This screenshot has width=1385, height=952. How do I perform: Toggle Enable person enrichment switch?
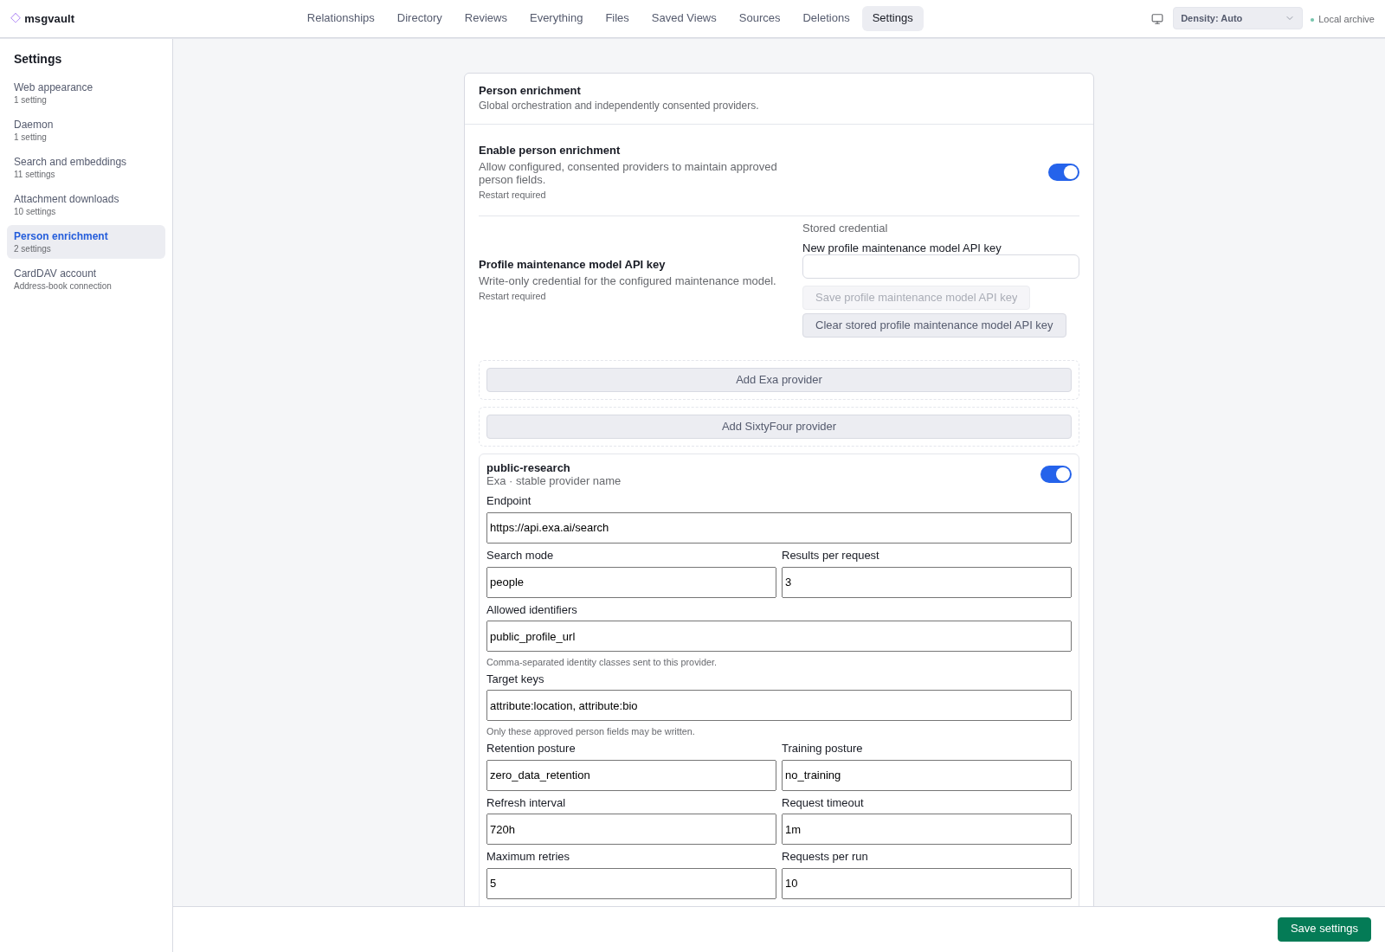(1064, 172)
